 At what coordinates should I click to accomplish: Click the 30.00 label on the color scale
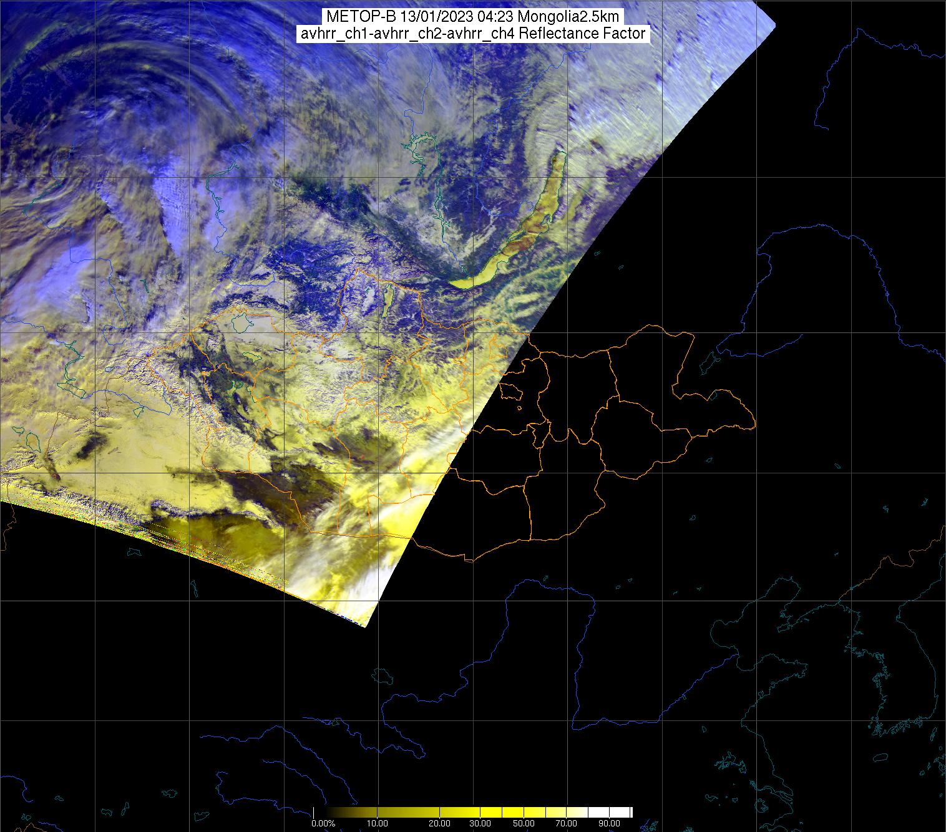click(481, 824)
